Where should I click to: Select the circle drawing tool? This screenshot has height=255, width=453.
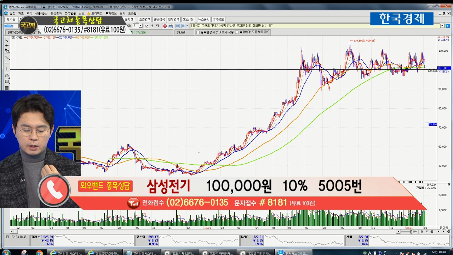[7, 75]
